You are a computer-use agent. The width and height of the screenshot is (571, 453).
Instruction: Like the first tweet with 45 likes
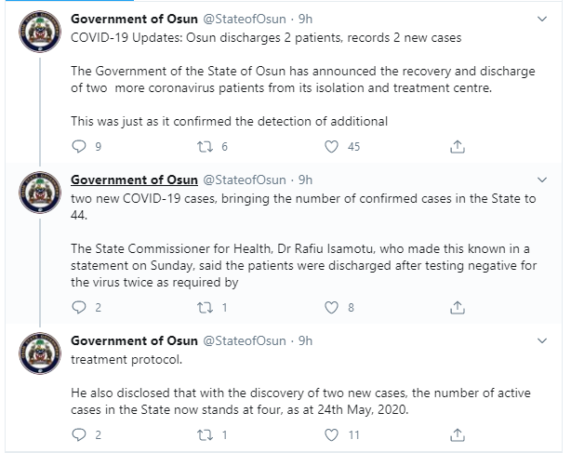[x=331, y=147]
